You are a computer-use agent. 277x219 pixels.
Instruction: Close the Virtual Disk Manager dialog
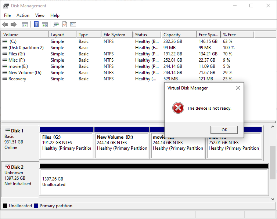[x=238, y=88]
